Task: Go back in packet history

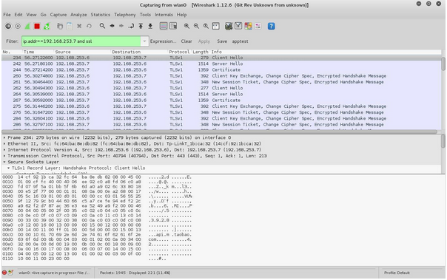Action: tap(112, 26)
